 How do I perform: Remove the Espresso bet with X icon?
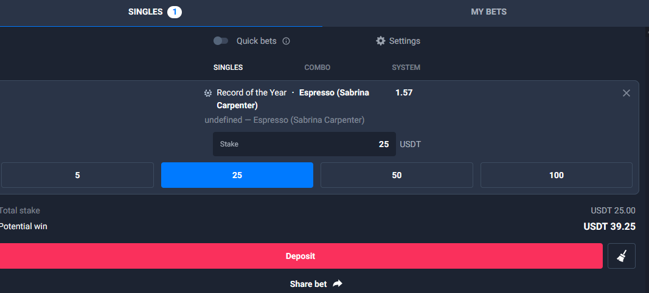point(626,93)
